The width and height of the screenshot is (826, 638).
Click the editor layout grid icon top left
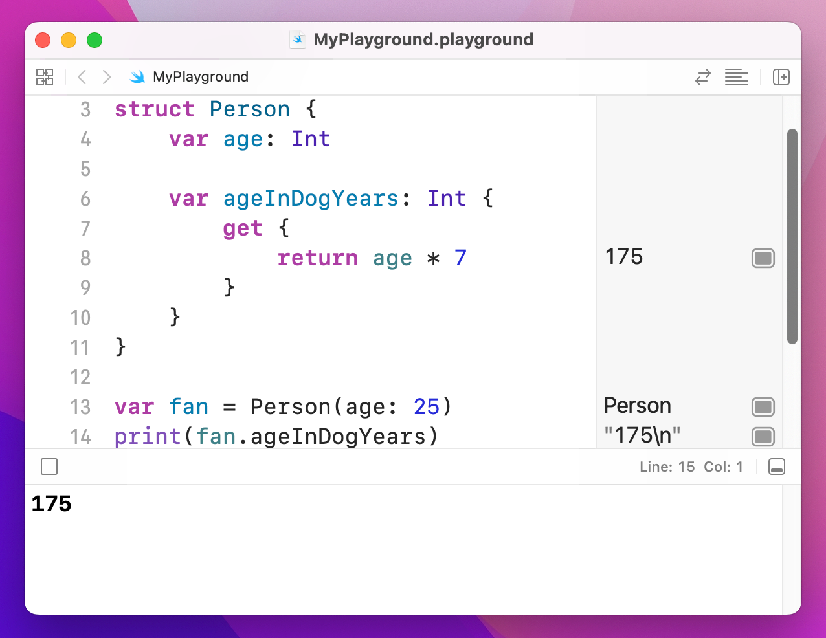point(44,77)
